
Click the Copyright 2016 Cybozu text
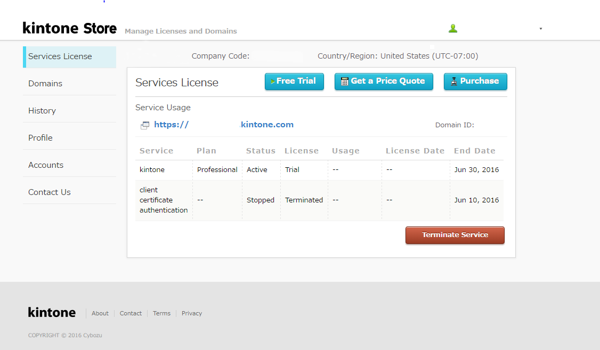coord(65,335)
